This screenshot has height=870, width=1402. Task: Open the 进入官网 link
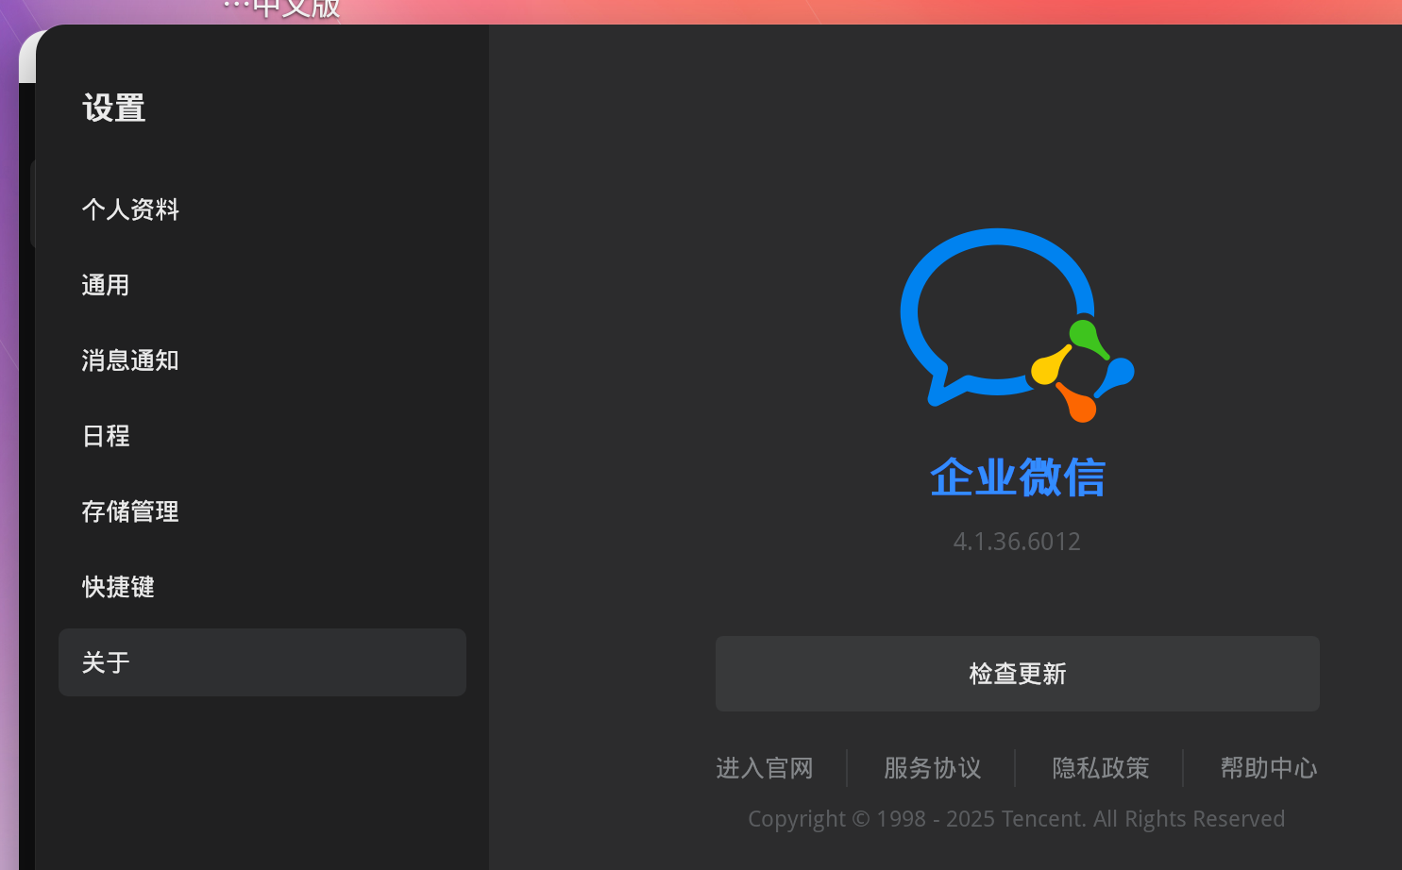[x=765, y=768]
